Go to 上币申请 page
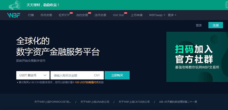This screenshot has height=110, width=228. pyautogui.click(x=137, y=15)
